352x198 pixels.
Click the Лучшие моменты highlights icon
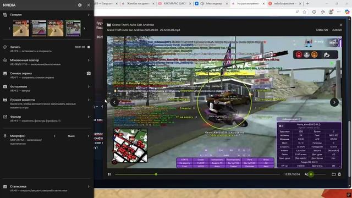click(x=5, y=100)
